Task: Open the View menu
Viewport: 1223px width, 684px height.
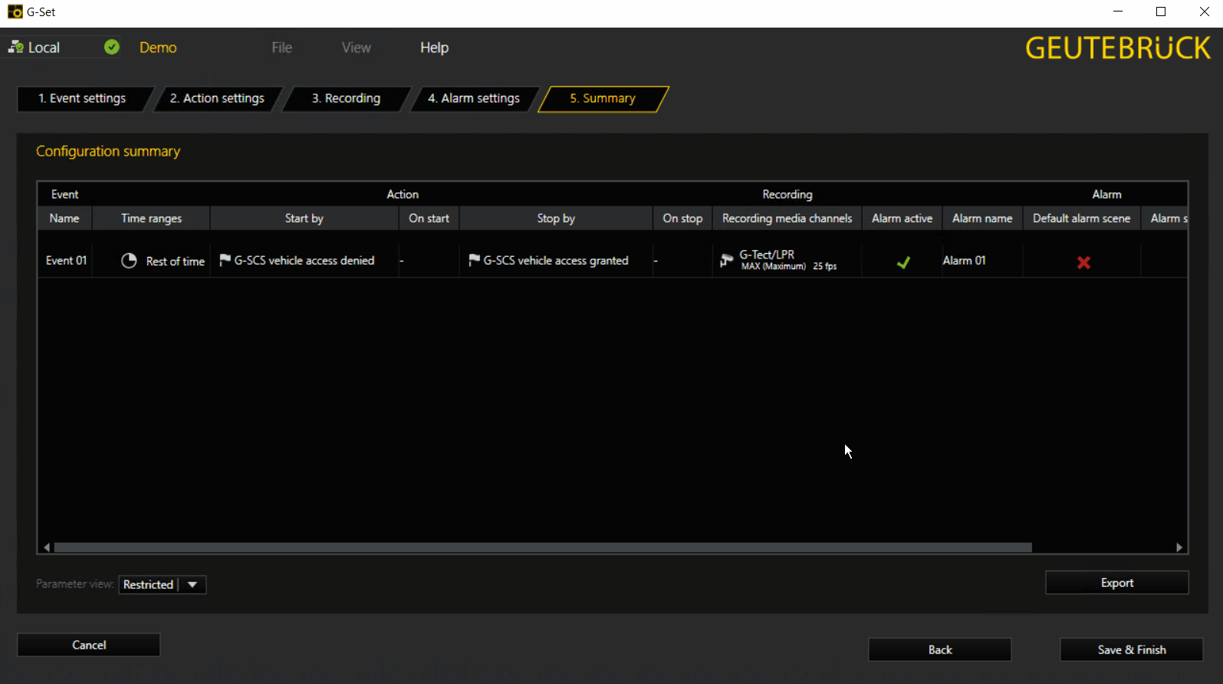Action: [x=356, y=48]
